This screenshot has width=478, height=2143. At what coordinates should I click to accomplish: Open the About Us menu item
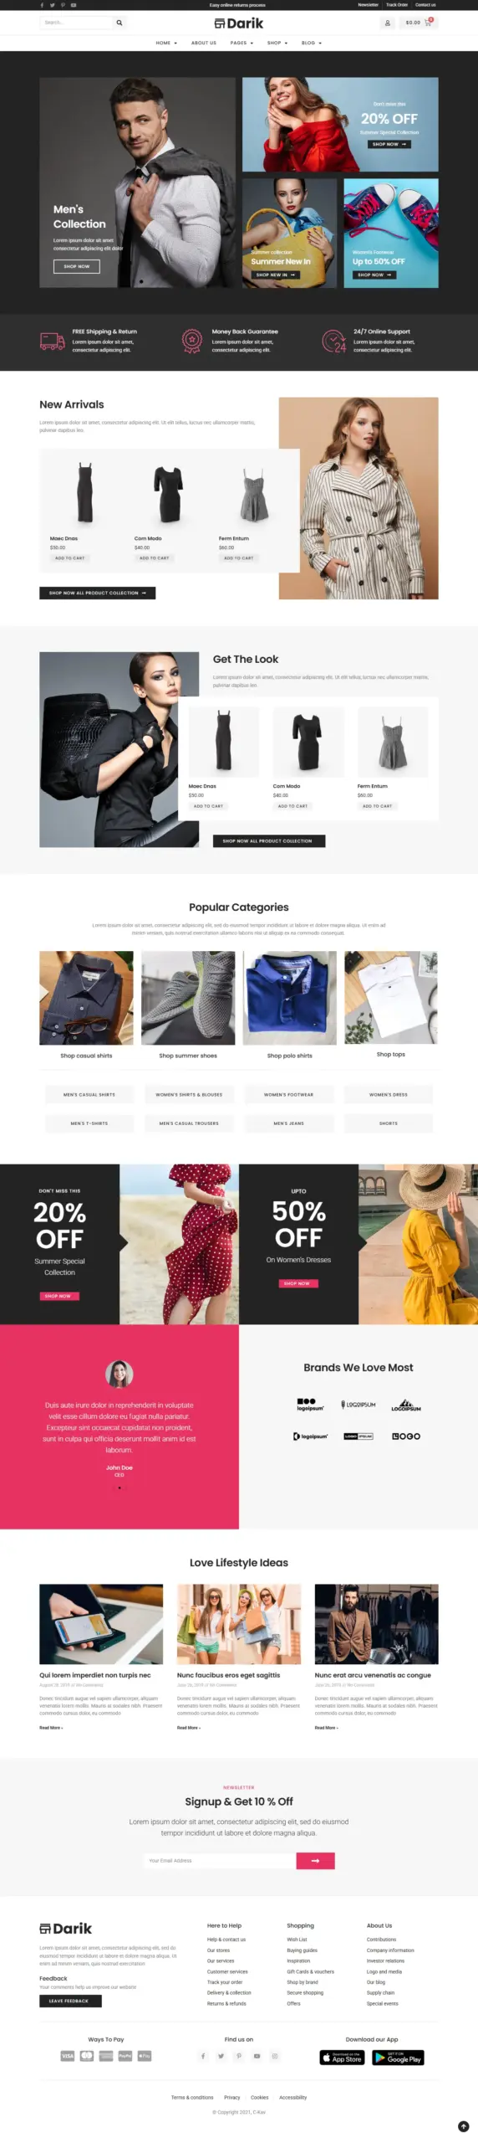204,43
